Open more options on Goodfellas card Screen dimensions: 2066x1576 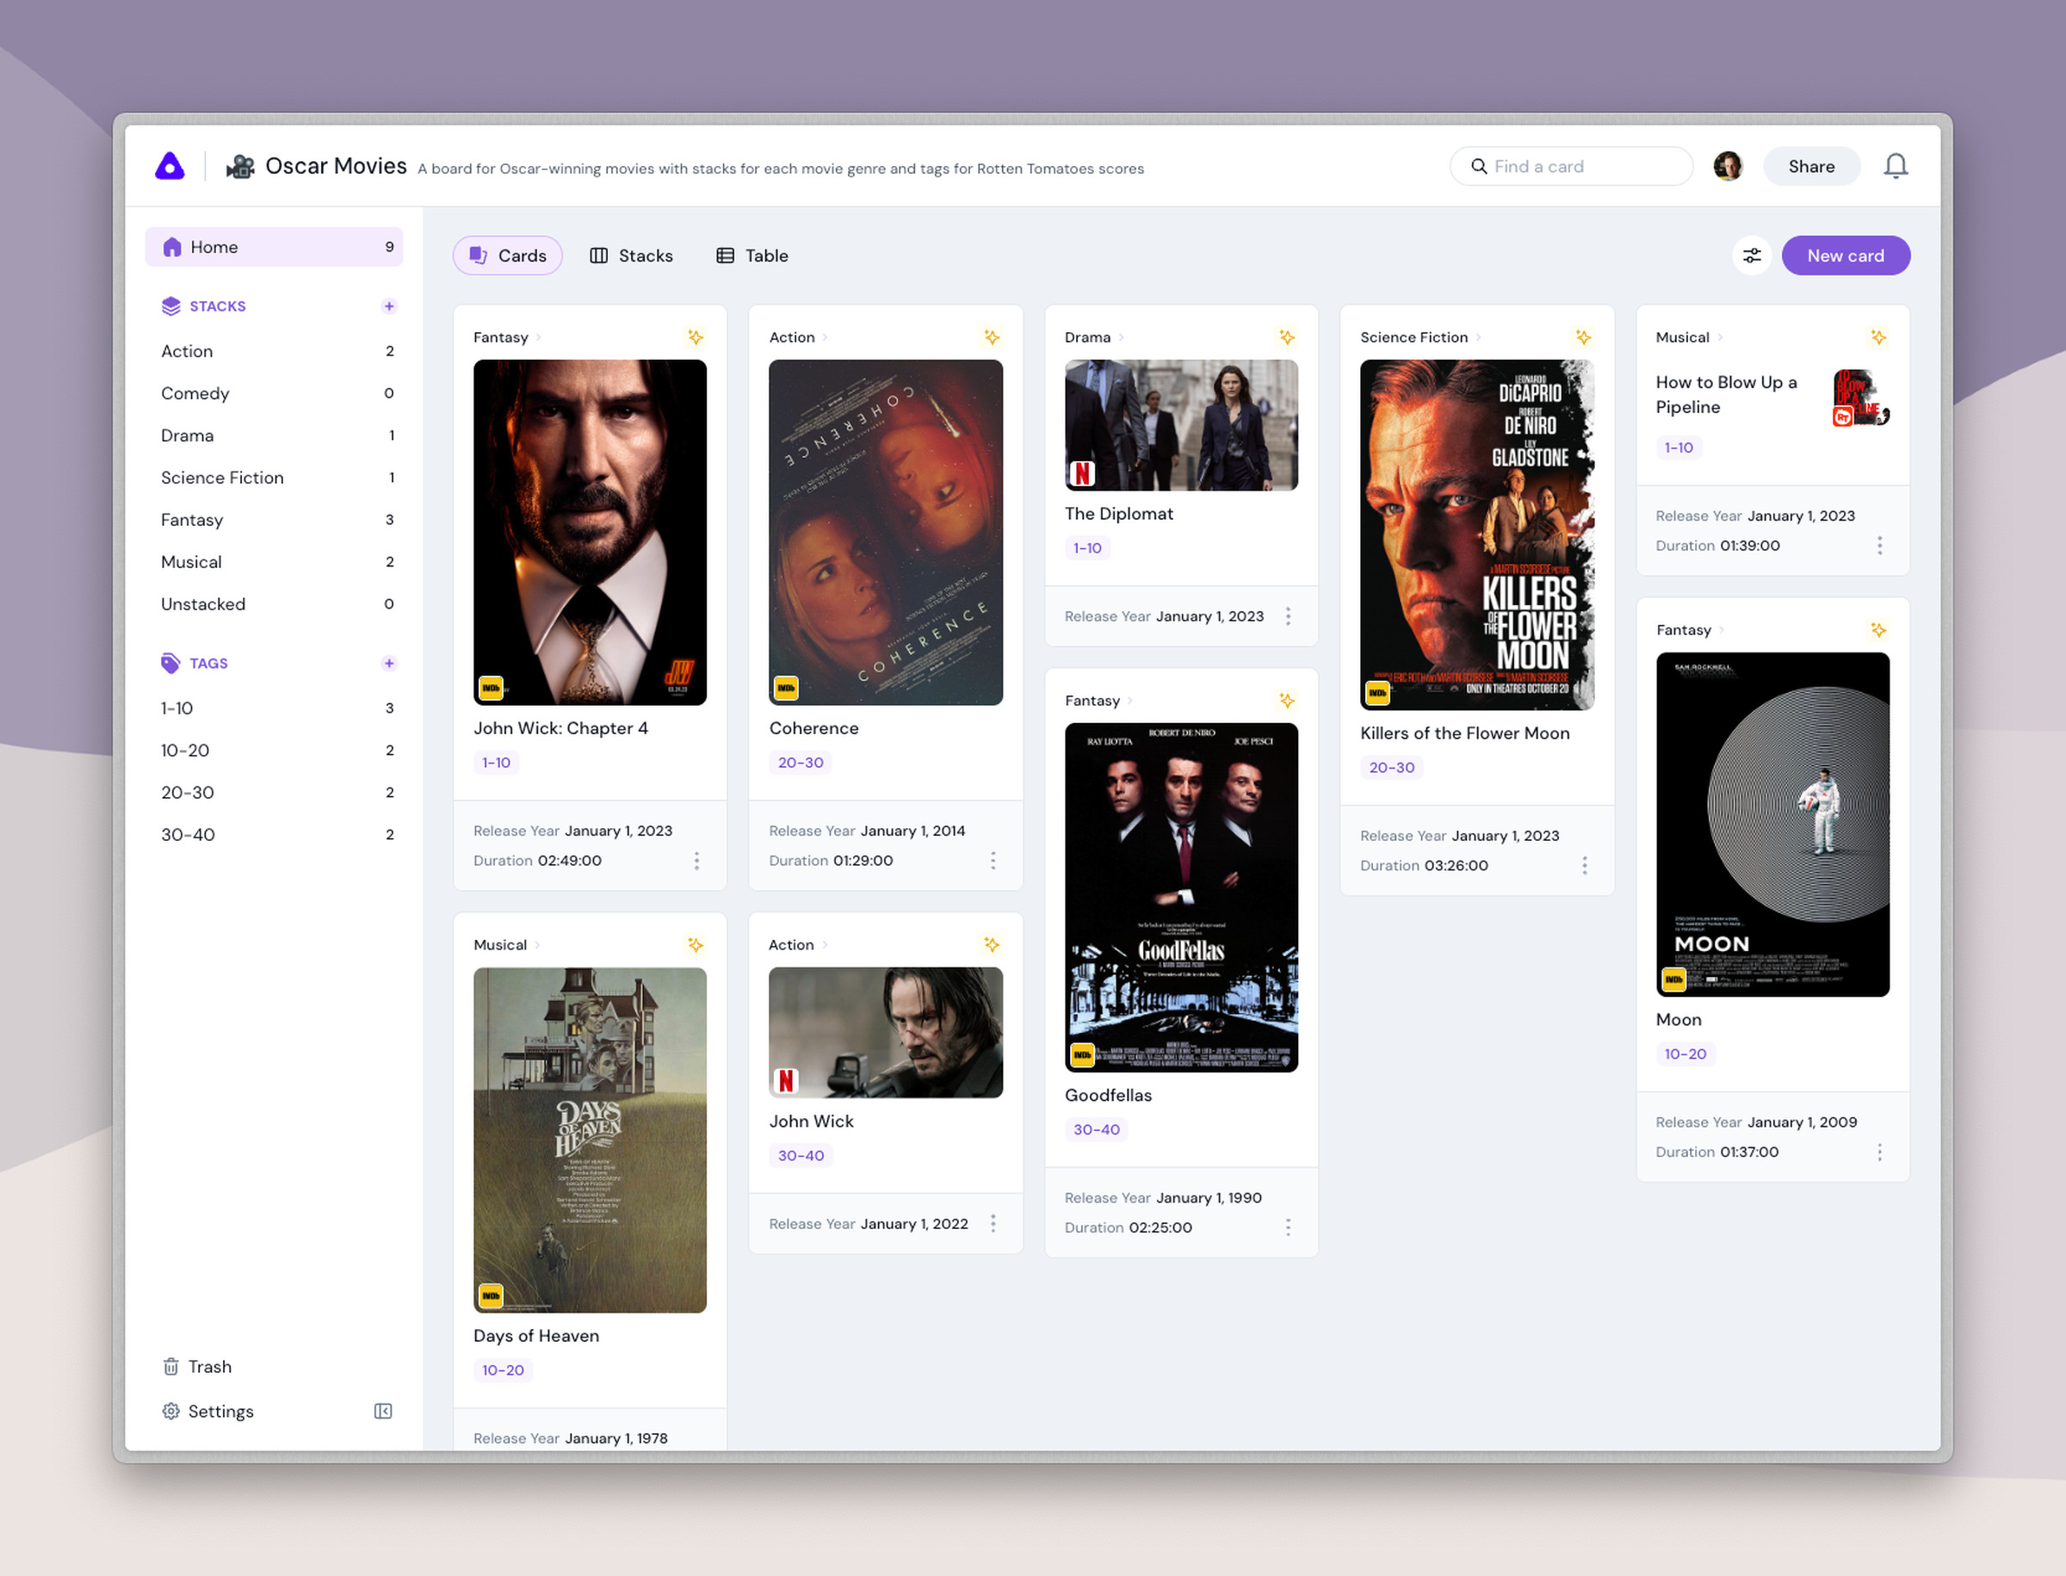(x=1288, y=1227)
